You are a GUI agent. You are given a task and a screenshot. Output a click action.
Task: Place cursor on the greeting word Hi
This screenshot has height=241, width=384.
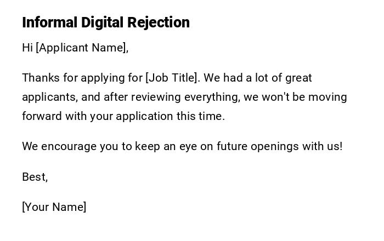coord(27,48)
